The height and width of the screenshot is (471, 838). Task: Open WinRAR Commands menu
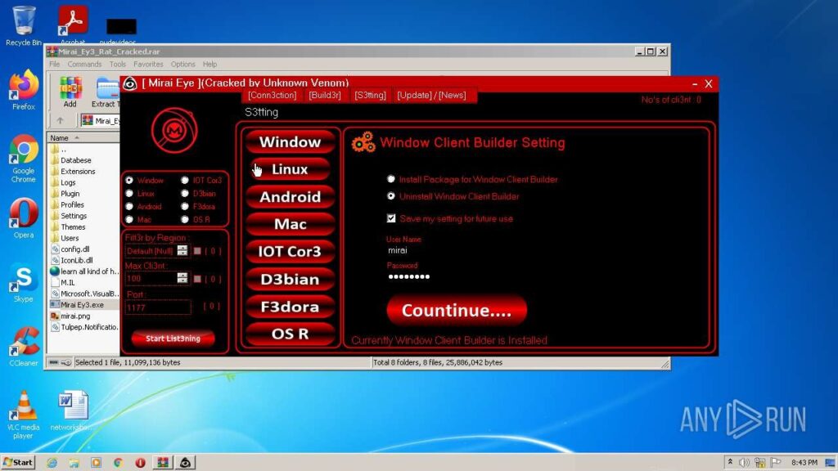click(x=84, y=64)
